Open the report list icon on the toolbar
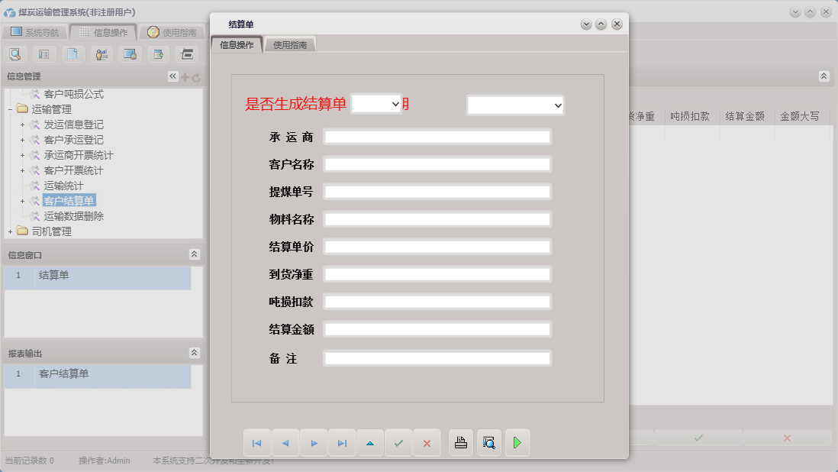This screenshot has width=838, height=472. pyautogui.click(x=44, y=53)
